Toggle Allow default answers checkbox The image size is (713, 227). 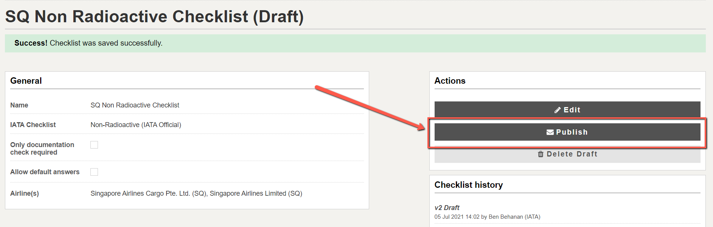point(94,172)
